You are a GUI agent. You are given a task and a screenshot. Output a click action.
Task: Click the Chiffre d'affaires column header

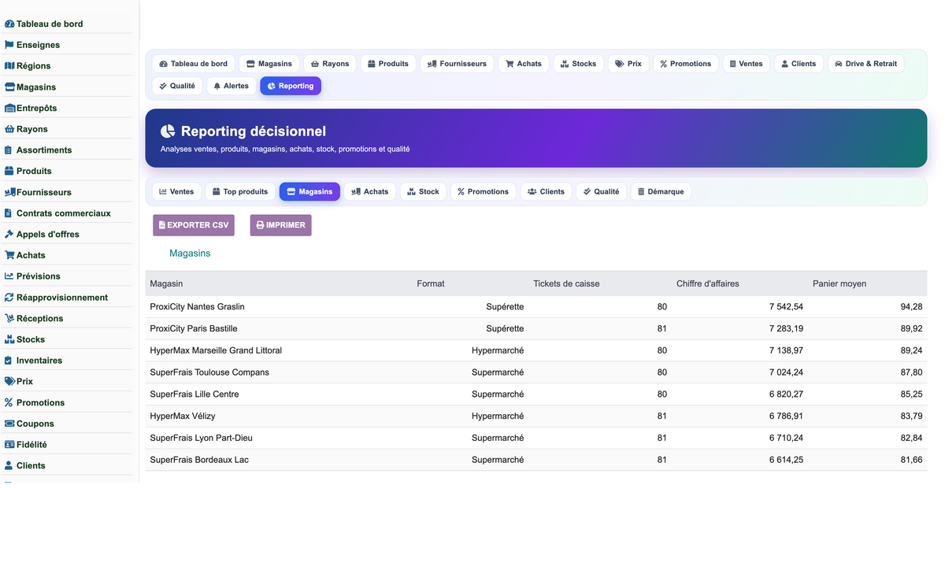coord(707,283)
